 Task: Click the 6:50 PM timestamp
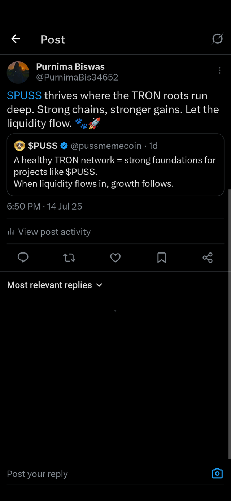(x=24, y=206)
